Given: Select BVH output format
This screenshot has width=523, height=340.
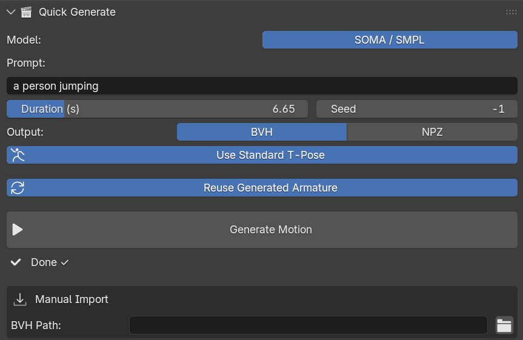Looking at the screenshot, I should (x=262, y=132).
